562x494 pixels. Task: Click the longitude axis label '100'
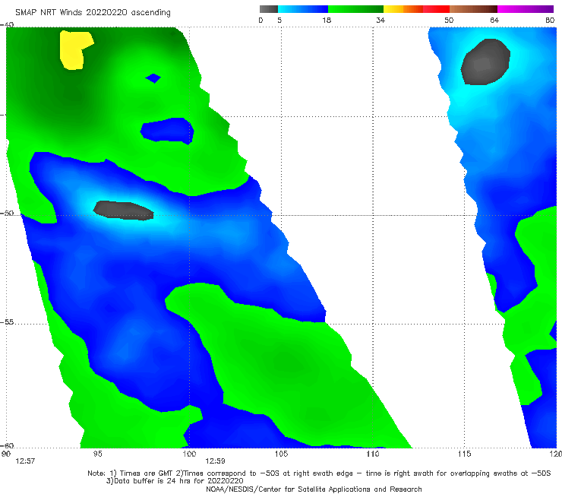(189, 454)
